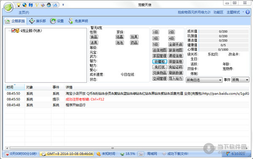Image resolution: width=253 pixels, height=159 pixels.
Task: Switch to the 免责声明 tab
Action: [x=78, y=21]
